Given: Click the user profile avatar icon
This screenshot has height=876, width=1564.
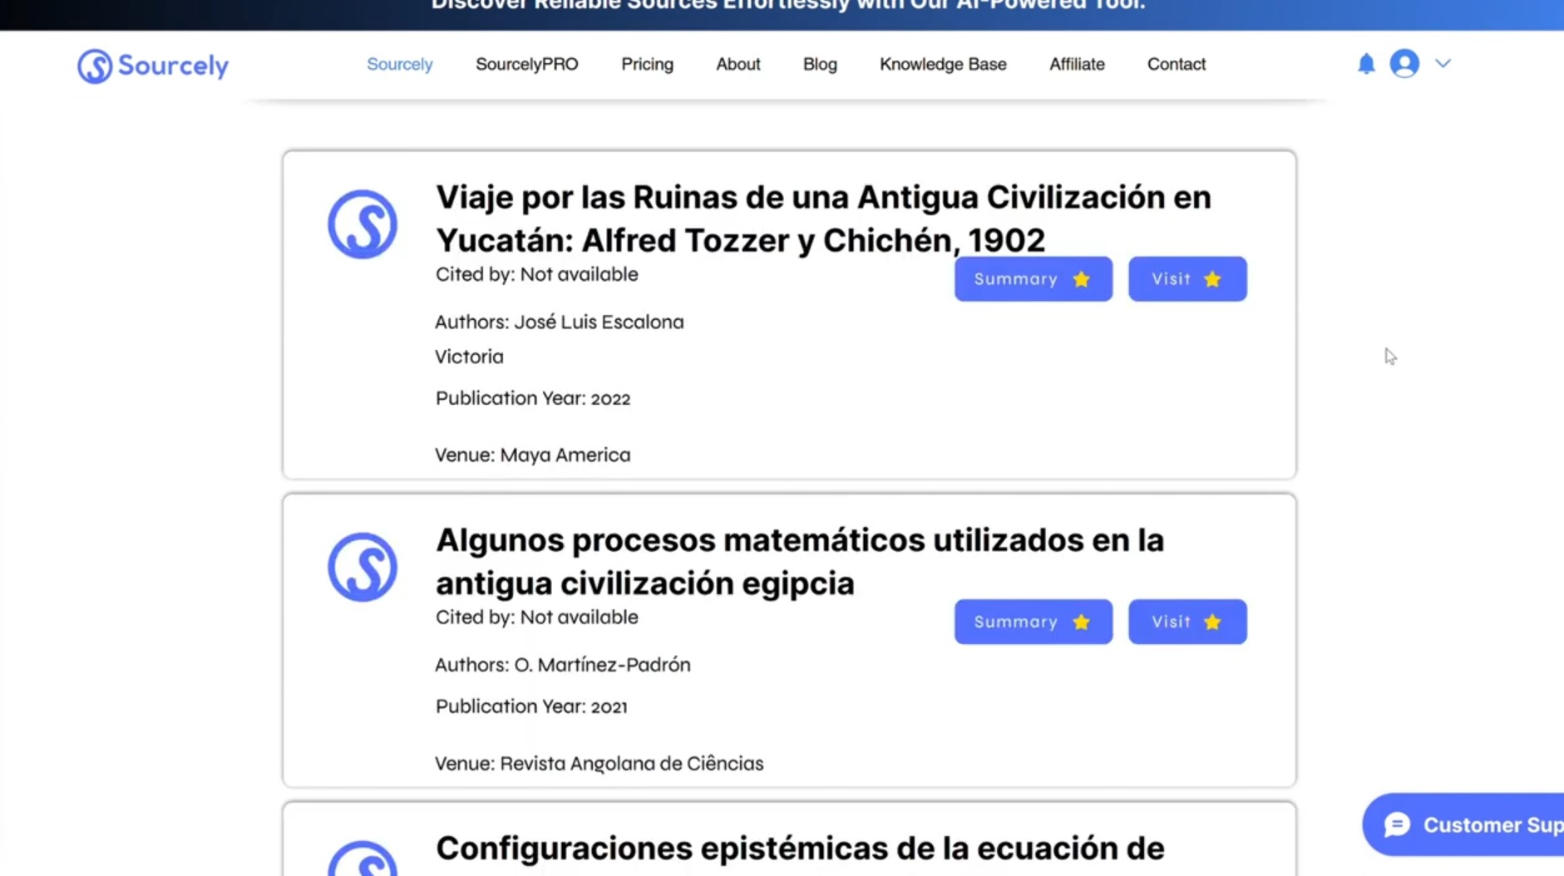Looking at the screenshot, I should point(1404,64).
